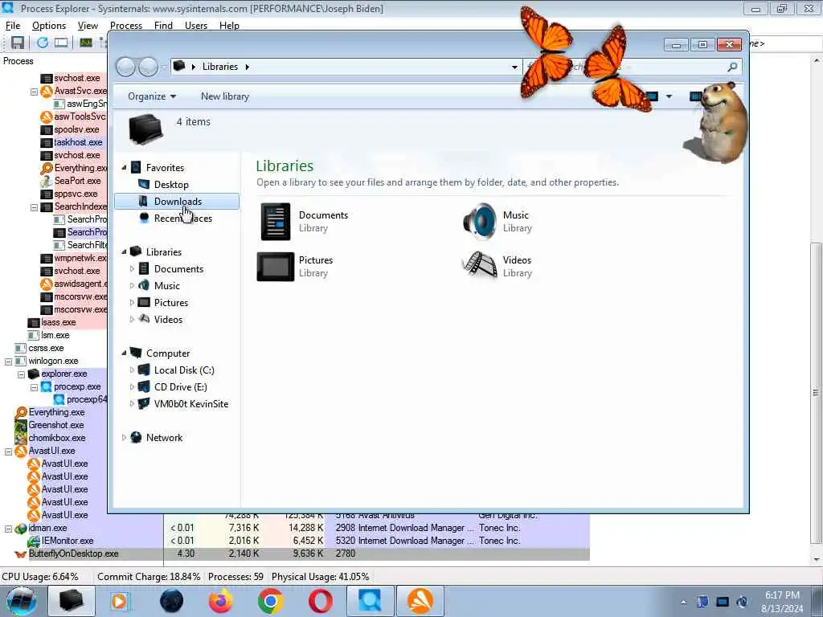Select ButterflyOnDesktop.exe process row

(295, 554)
